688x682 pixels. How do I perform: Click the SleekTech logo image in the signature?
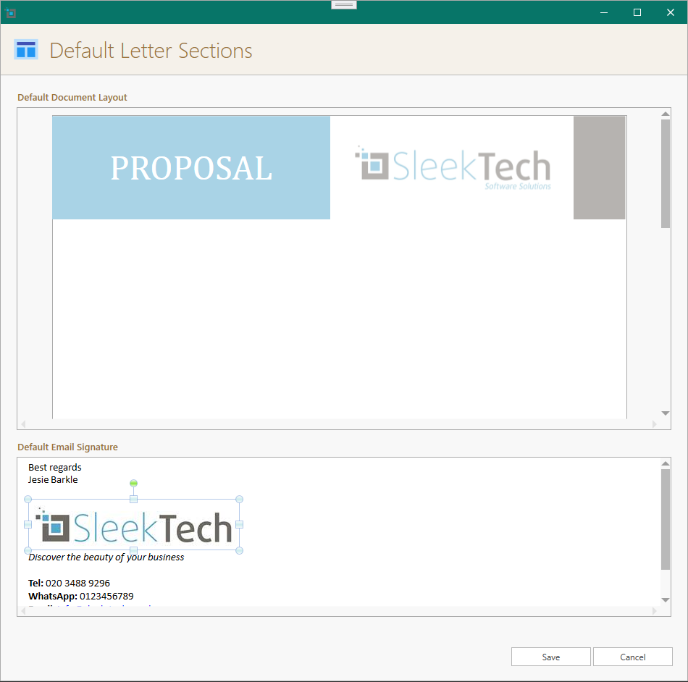pyautogui.click(x=134, y=525)
